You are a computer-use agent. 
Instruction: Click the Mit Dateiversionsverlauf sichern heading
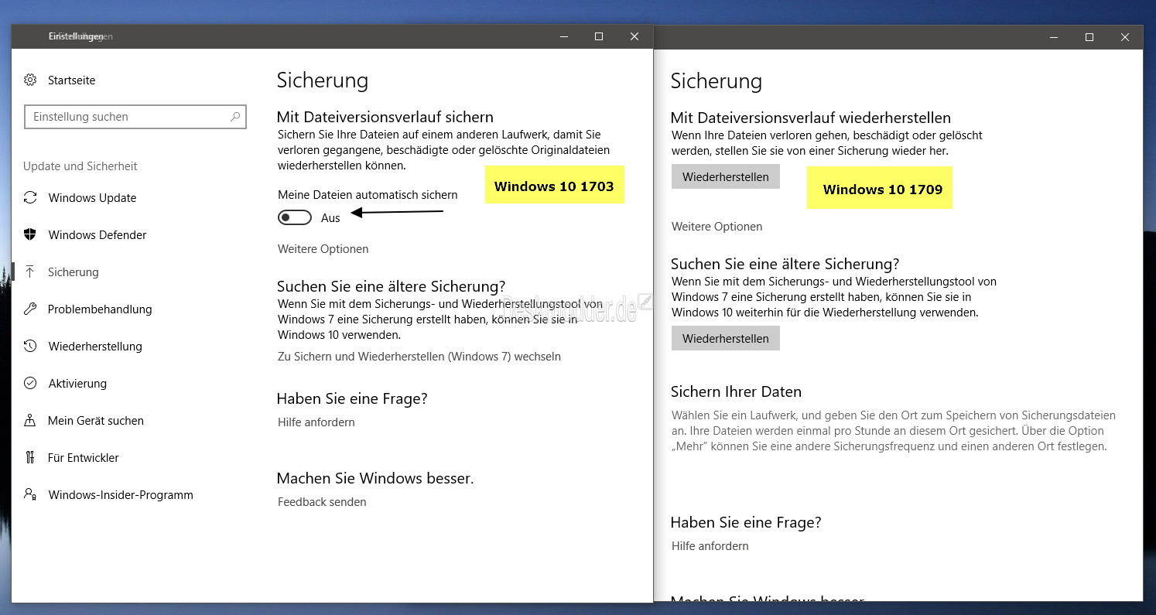pyautogui.click(x=385, y=117)
